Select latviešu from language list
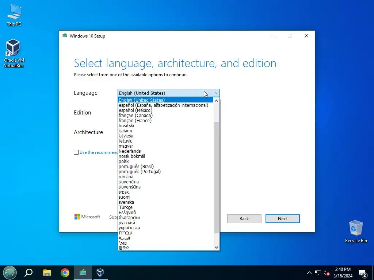This screenshot has height=280, width=374. pos(166,136)
